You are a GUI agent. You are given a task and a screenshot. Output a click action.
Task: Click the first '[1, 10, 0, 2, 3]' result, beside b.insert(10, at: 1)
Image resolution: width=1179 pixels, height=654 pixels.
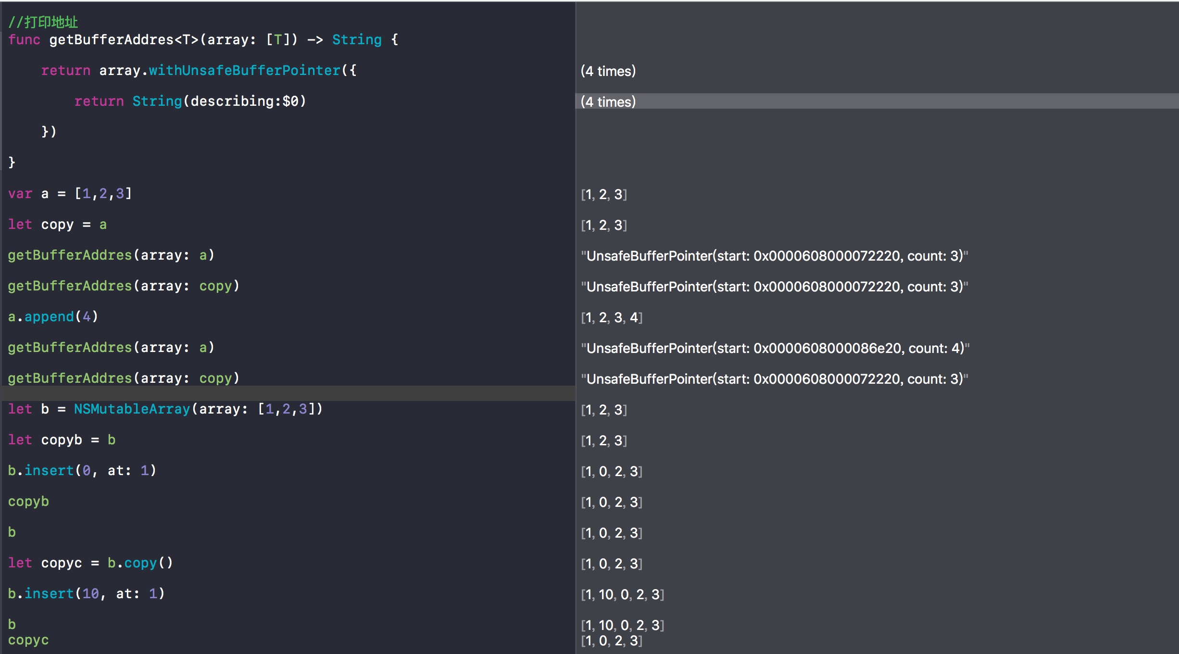click(x=623, y=594)
